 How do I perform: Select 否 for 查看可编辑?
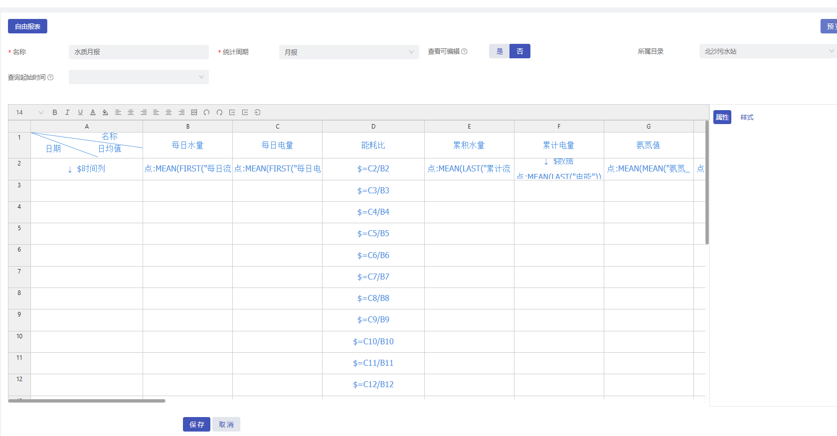(x=520, y=51)
